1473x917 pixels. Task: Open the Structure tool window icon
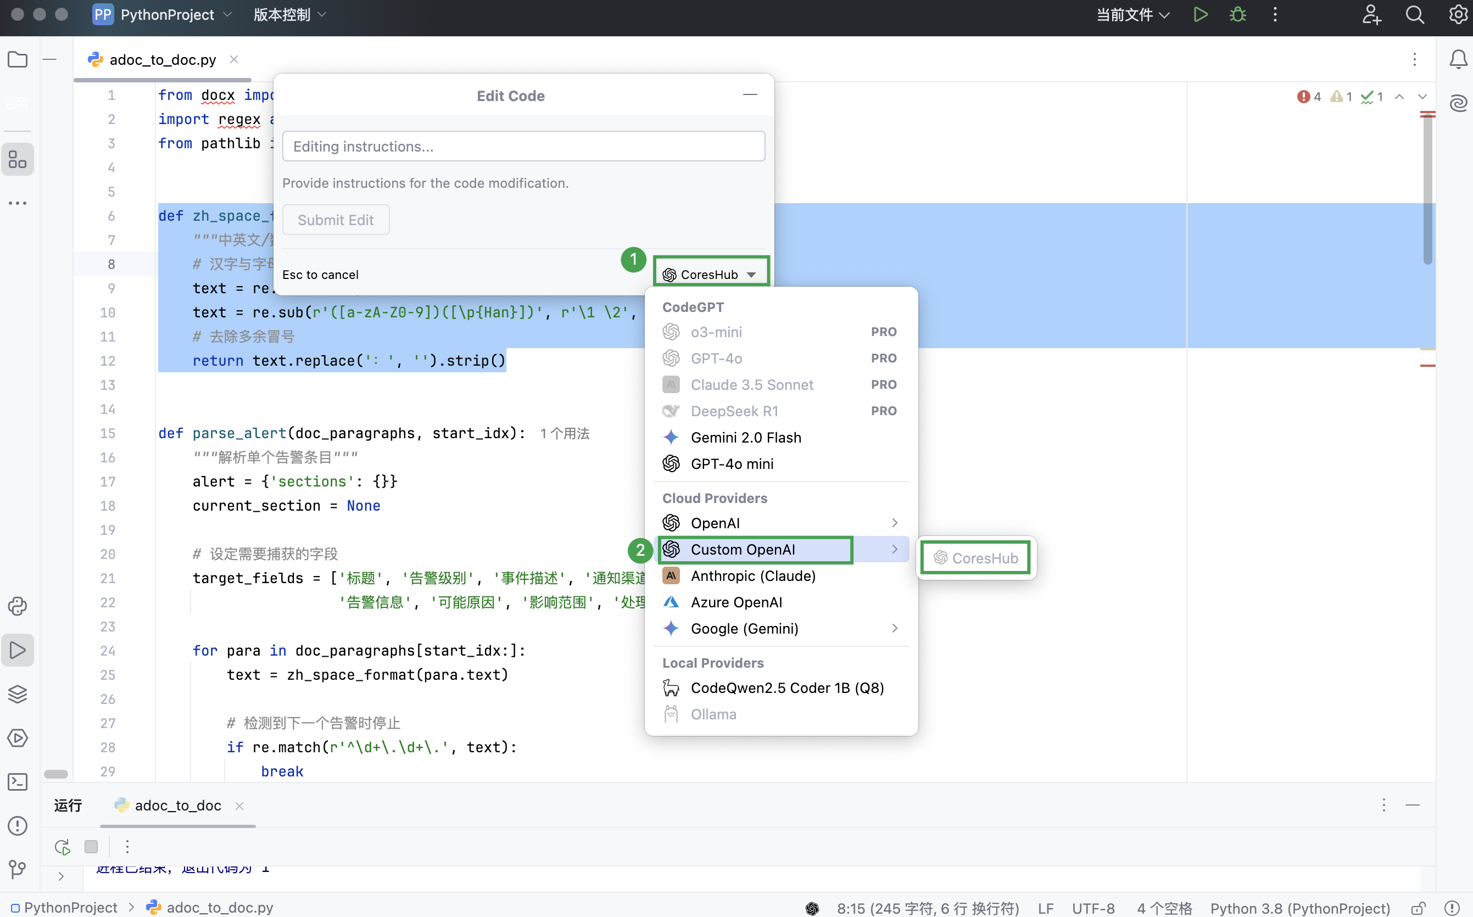pyautogui.click(x=18, y=159)
